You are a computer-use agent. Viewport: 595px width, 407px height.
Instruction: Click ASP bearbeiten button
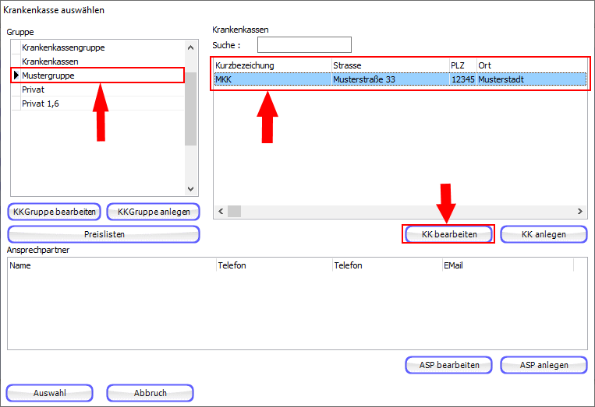coord(448,365)
